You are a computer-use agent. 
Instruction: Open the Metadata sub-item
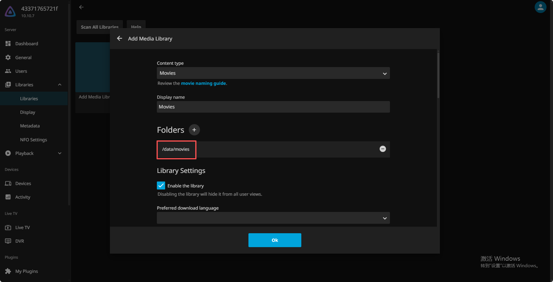point(34,126)
